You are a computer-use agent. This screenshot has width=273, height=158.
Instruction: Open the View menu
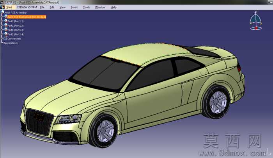point(62,7)
